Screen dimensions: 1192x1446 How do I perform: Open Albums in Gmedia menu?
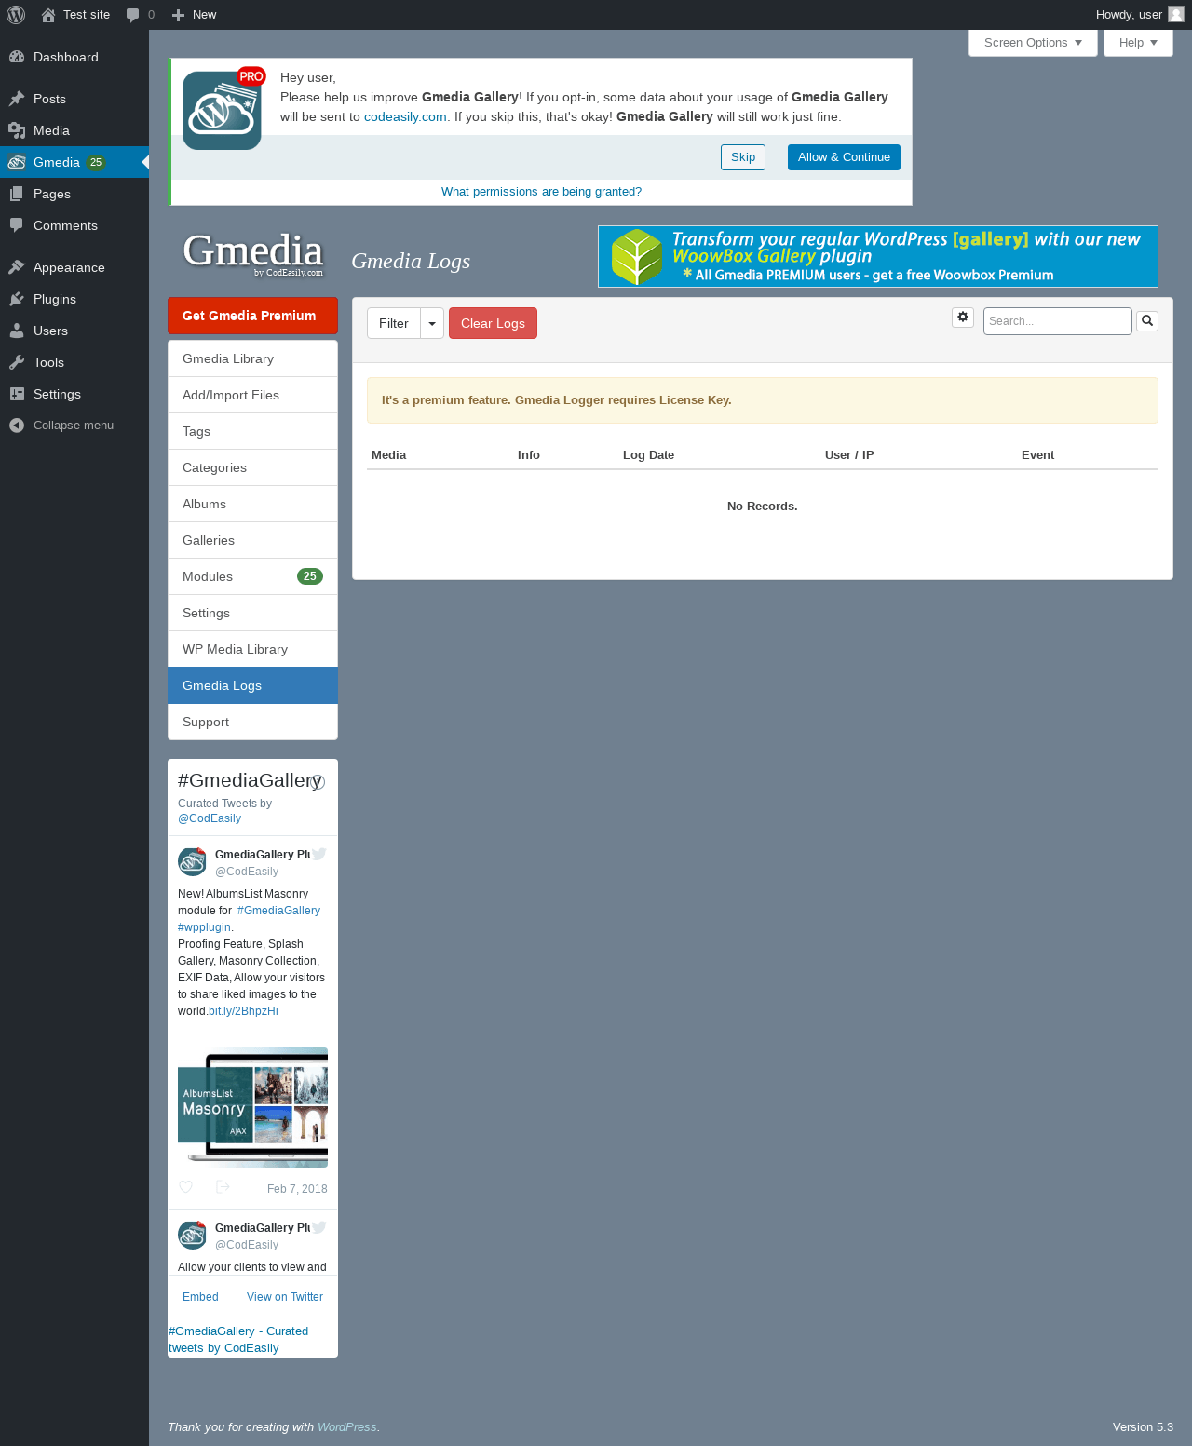[252, 504]
